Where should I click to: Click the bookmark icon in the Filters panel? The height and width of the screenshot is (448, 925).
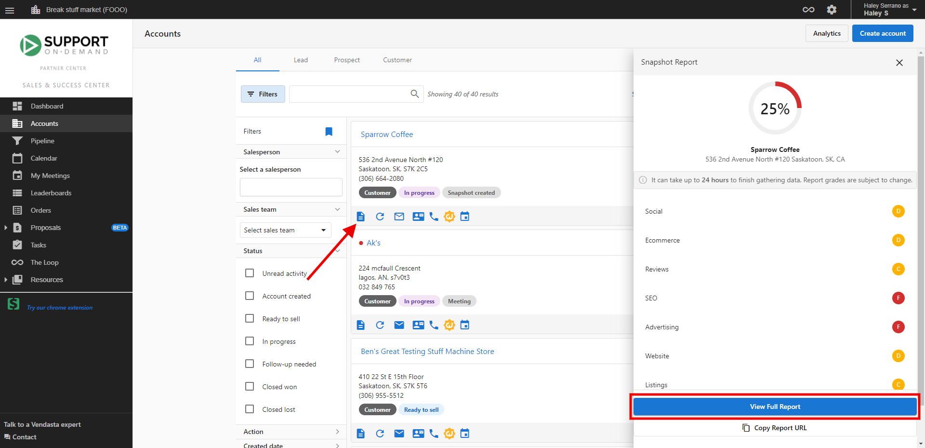point(329,131)
